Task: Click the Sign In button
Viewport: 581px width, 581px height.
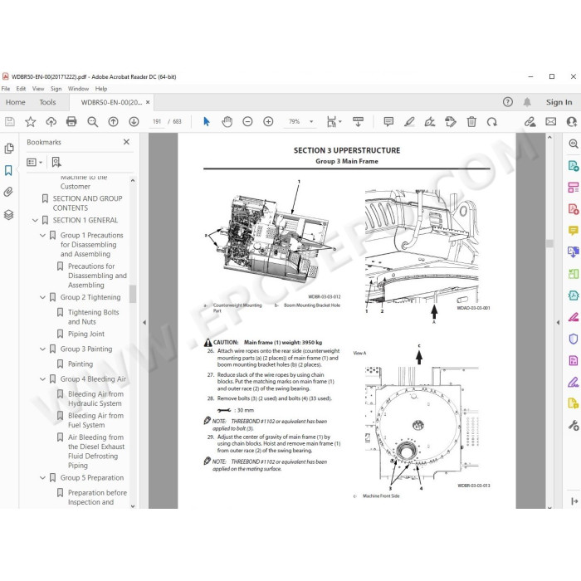Action: [559, 102]
